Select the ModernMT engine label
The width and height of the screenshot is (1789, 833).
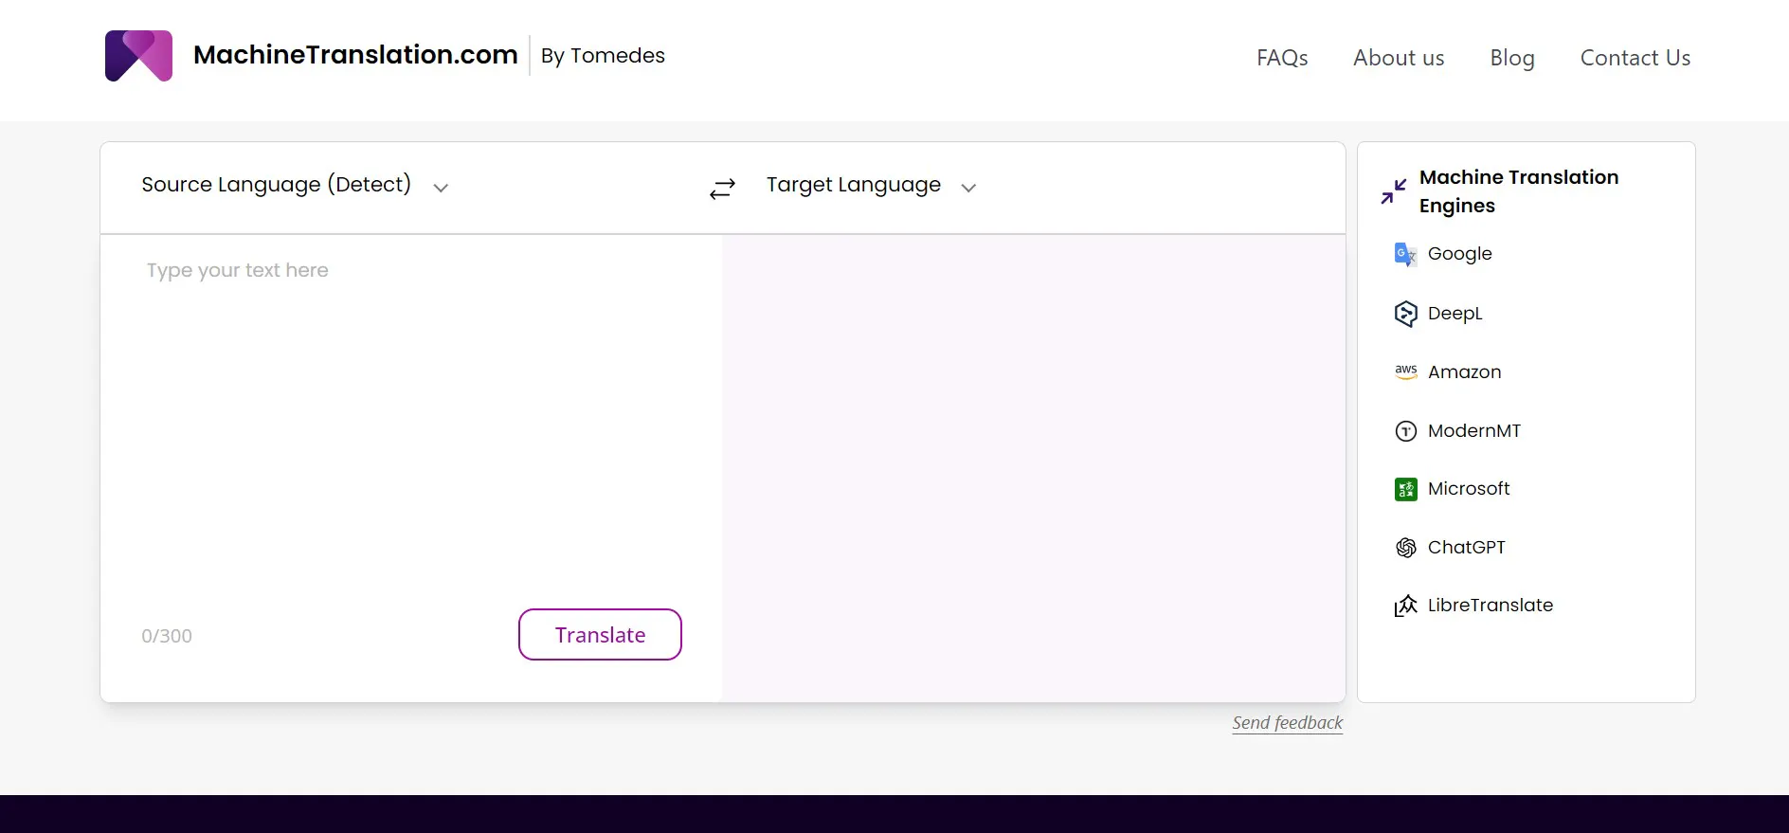pyautogui.click(x=1473, y=431)
